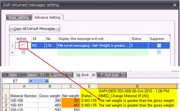Switch to the Basic Setting tab
Screen dimensions: 180x111
(x=19, y=17)
